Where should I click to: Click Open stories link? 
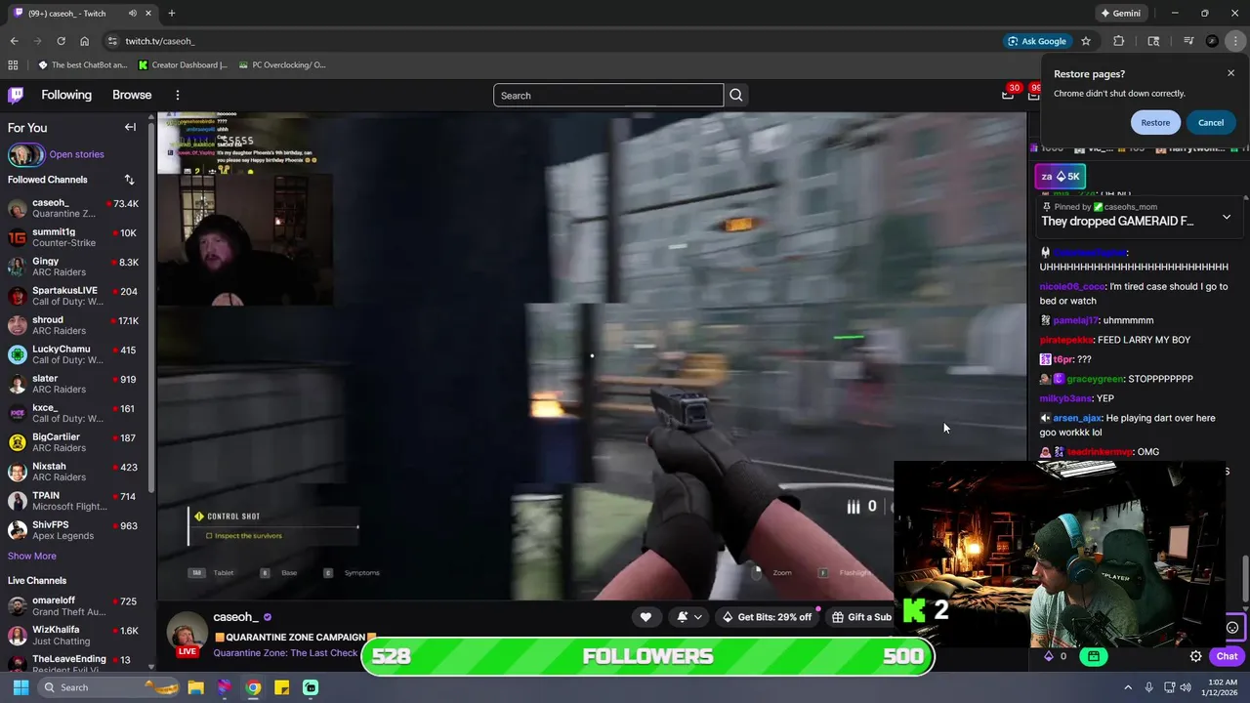click(76, 154)
